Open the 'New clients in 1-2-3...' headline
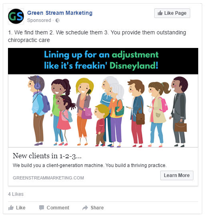This screenshot has height=219, width=205. [47, 156]
